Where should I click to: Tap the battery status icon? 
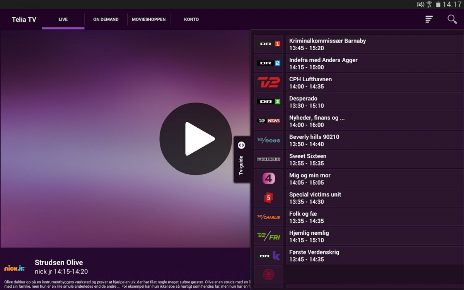[x=438, y=5]
